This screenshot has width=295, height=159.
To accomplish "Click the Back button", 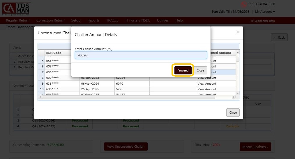I will (279, 37).
